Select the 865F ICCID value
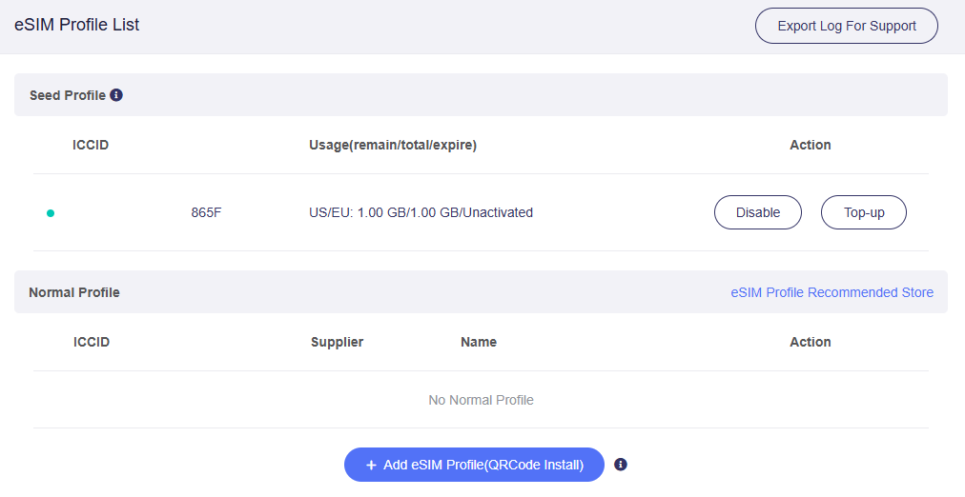 pyautogui.click(x=206, y=212)
